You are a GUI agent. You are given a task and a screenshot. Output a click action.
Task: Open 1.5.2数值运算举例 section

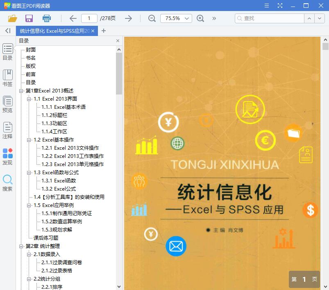(62, 221)
